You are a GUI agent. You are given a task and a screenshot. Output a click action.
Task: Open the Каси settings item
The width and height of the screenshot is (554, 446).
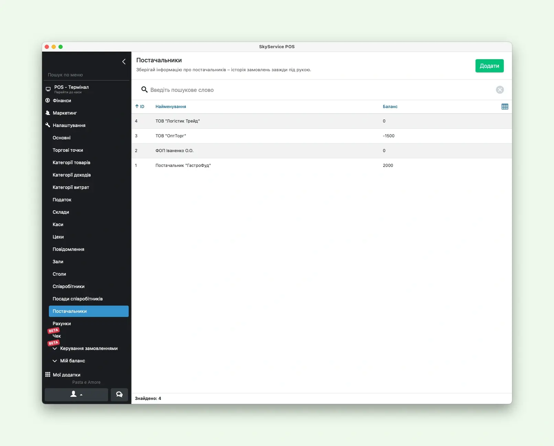(x=58, y=224)
